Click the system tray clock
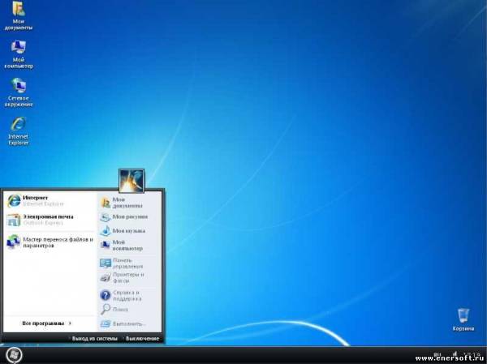 [x=472, y=354]
